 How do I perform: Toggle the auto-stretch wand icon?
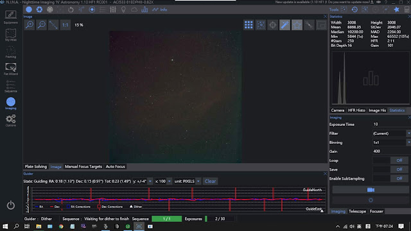pos(284,25)
